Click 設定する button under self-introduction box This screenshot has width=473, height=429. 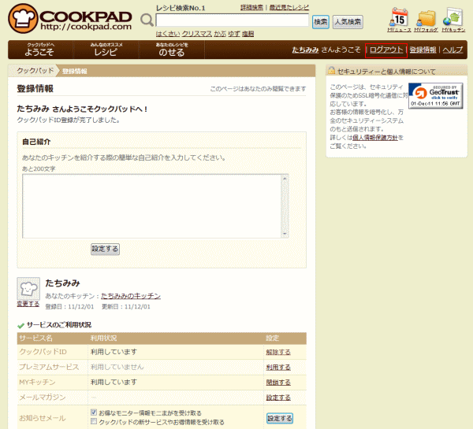[x=105, y=249]
